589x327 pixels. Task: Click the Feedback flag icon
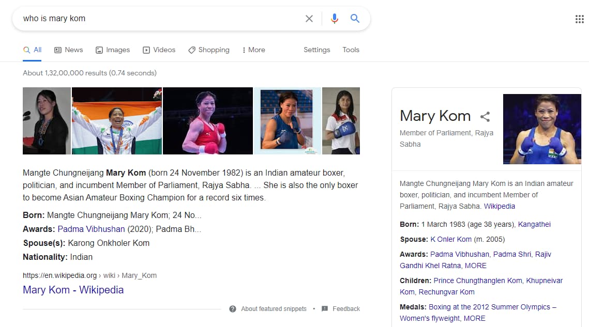click(x=325, y=308)
